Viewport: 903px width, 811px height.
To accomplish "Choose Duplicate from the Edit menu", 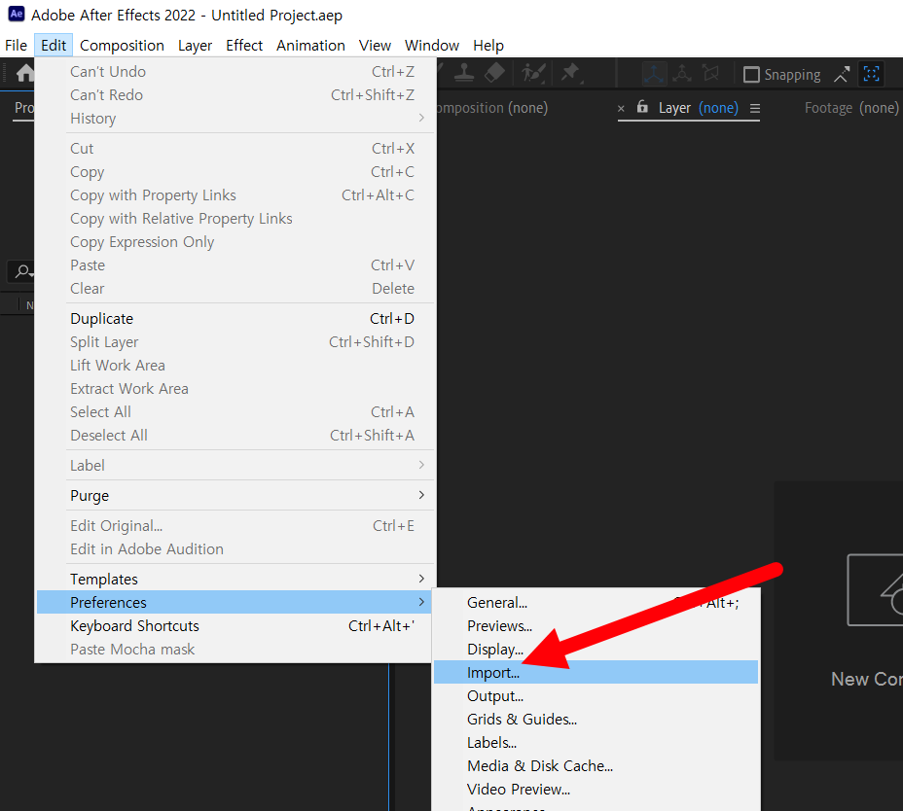I will (x=235, y=318).
